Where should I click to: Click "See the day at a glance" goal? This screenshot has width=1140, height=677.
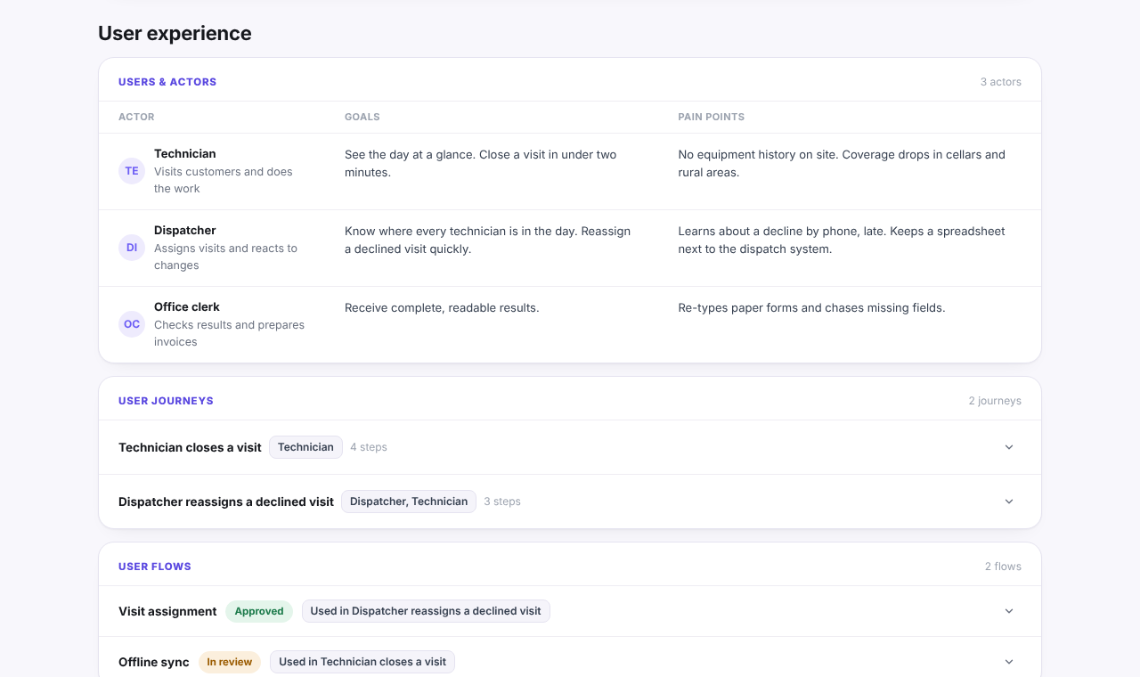point(410,155)
